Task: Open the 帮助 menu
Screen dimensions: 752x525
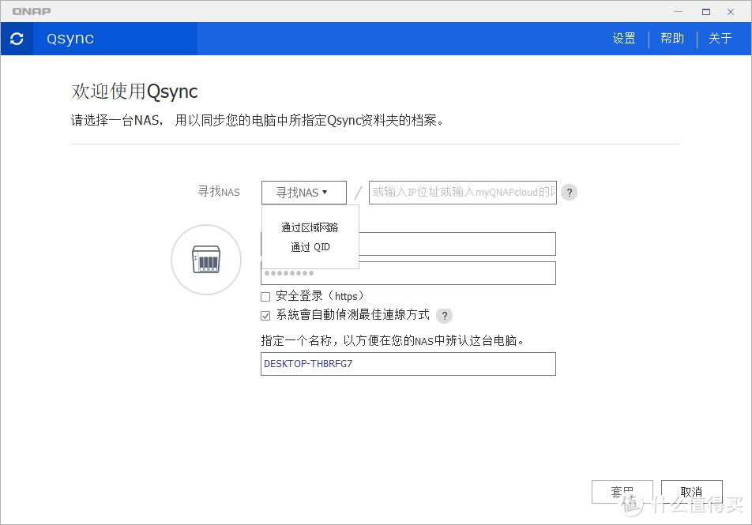Action: pyautogui.click(x=672, y=38)
